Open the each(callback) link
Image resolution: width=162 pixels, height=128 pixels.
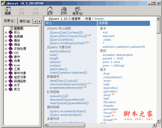coord(60,51)
